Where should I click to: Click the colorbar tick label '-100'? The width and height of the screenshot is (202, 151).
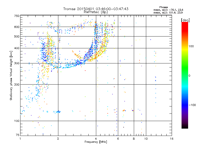click(192, 105)
